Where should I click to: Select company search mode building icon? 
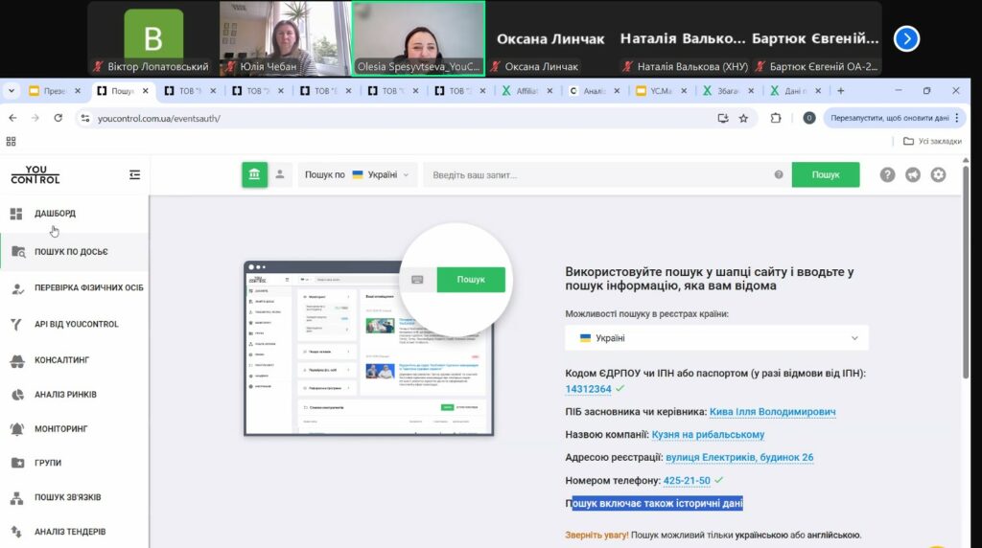[x=254, y=174]
